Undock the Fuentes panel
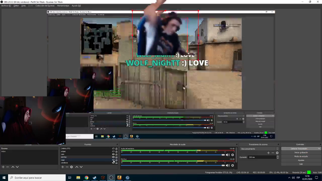Screen dimensions: 322x181 tap(117, 144)
